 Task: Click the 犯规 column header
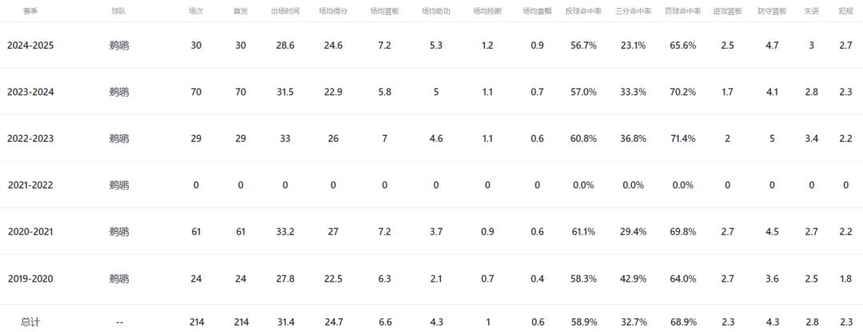point(846,12)
